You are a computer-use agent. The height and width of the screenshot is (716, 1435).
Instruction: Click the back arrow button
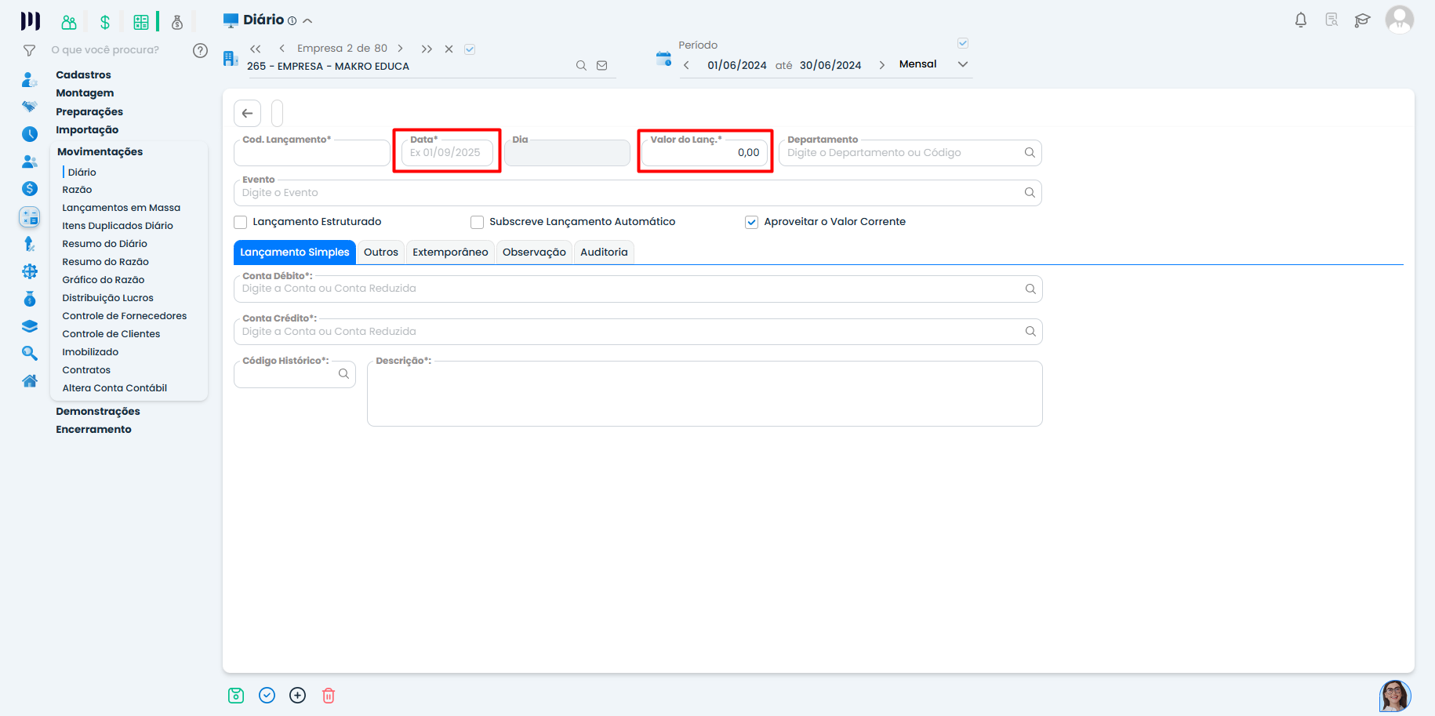[247, 114]
